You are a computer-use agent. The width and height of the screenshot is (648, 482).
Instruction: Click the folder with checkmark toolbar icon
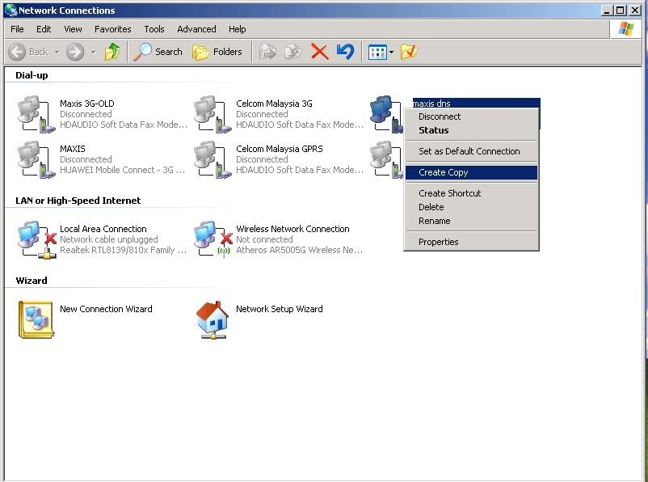(409, 52)
